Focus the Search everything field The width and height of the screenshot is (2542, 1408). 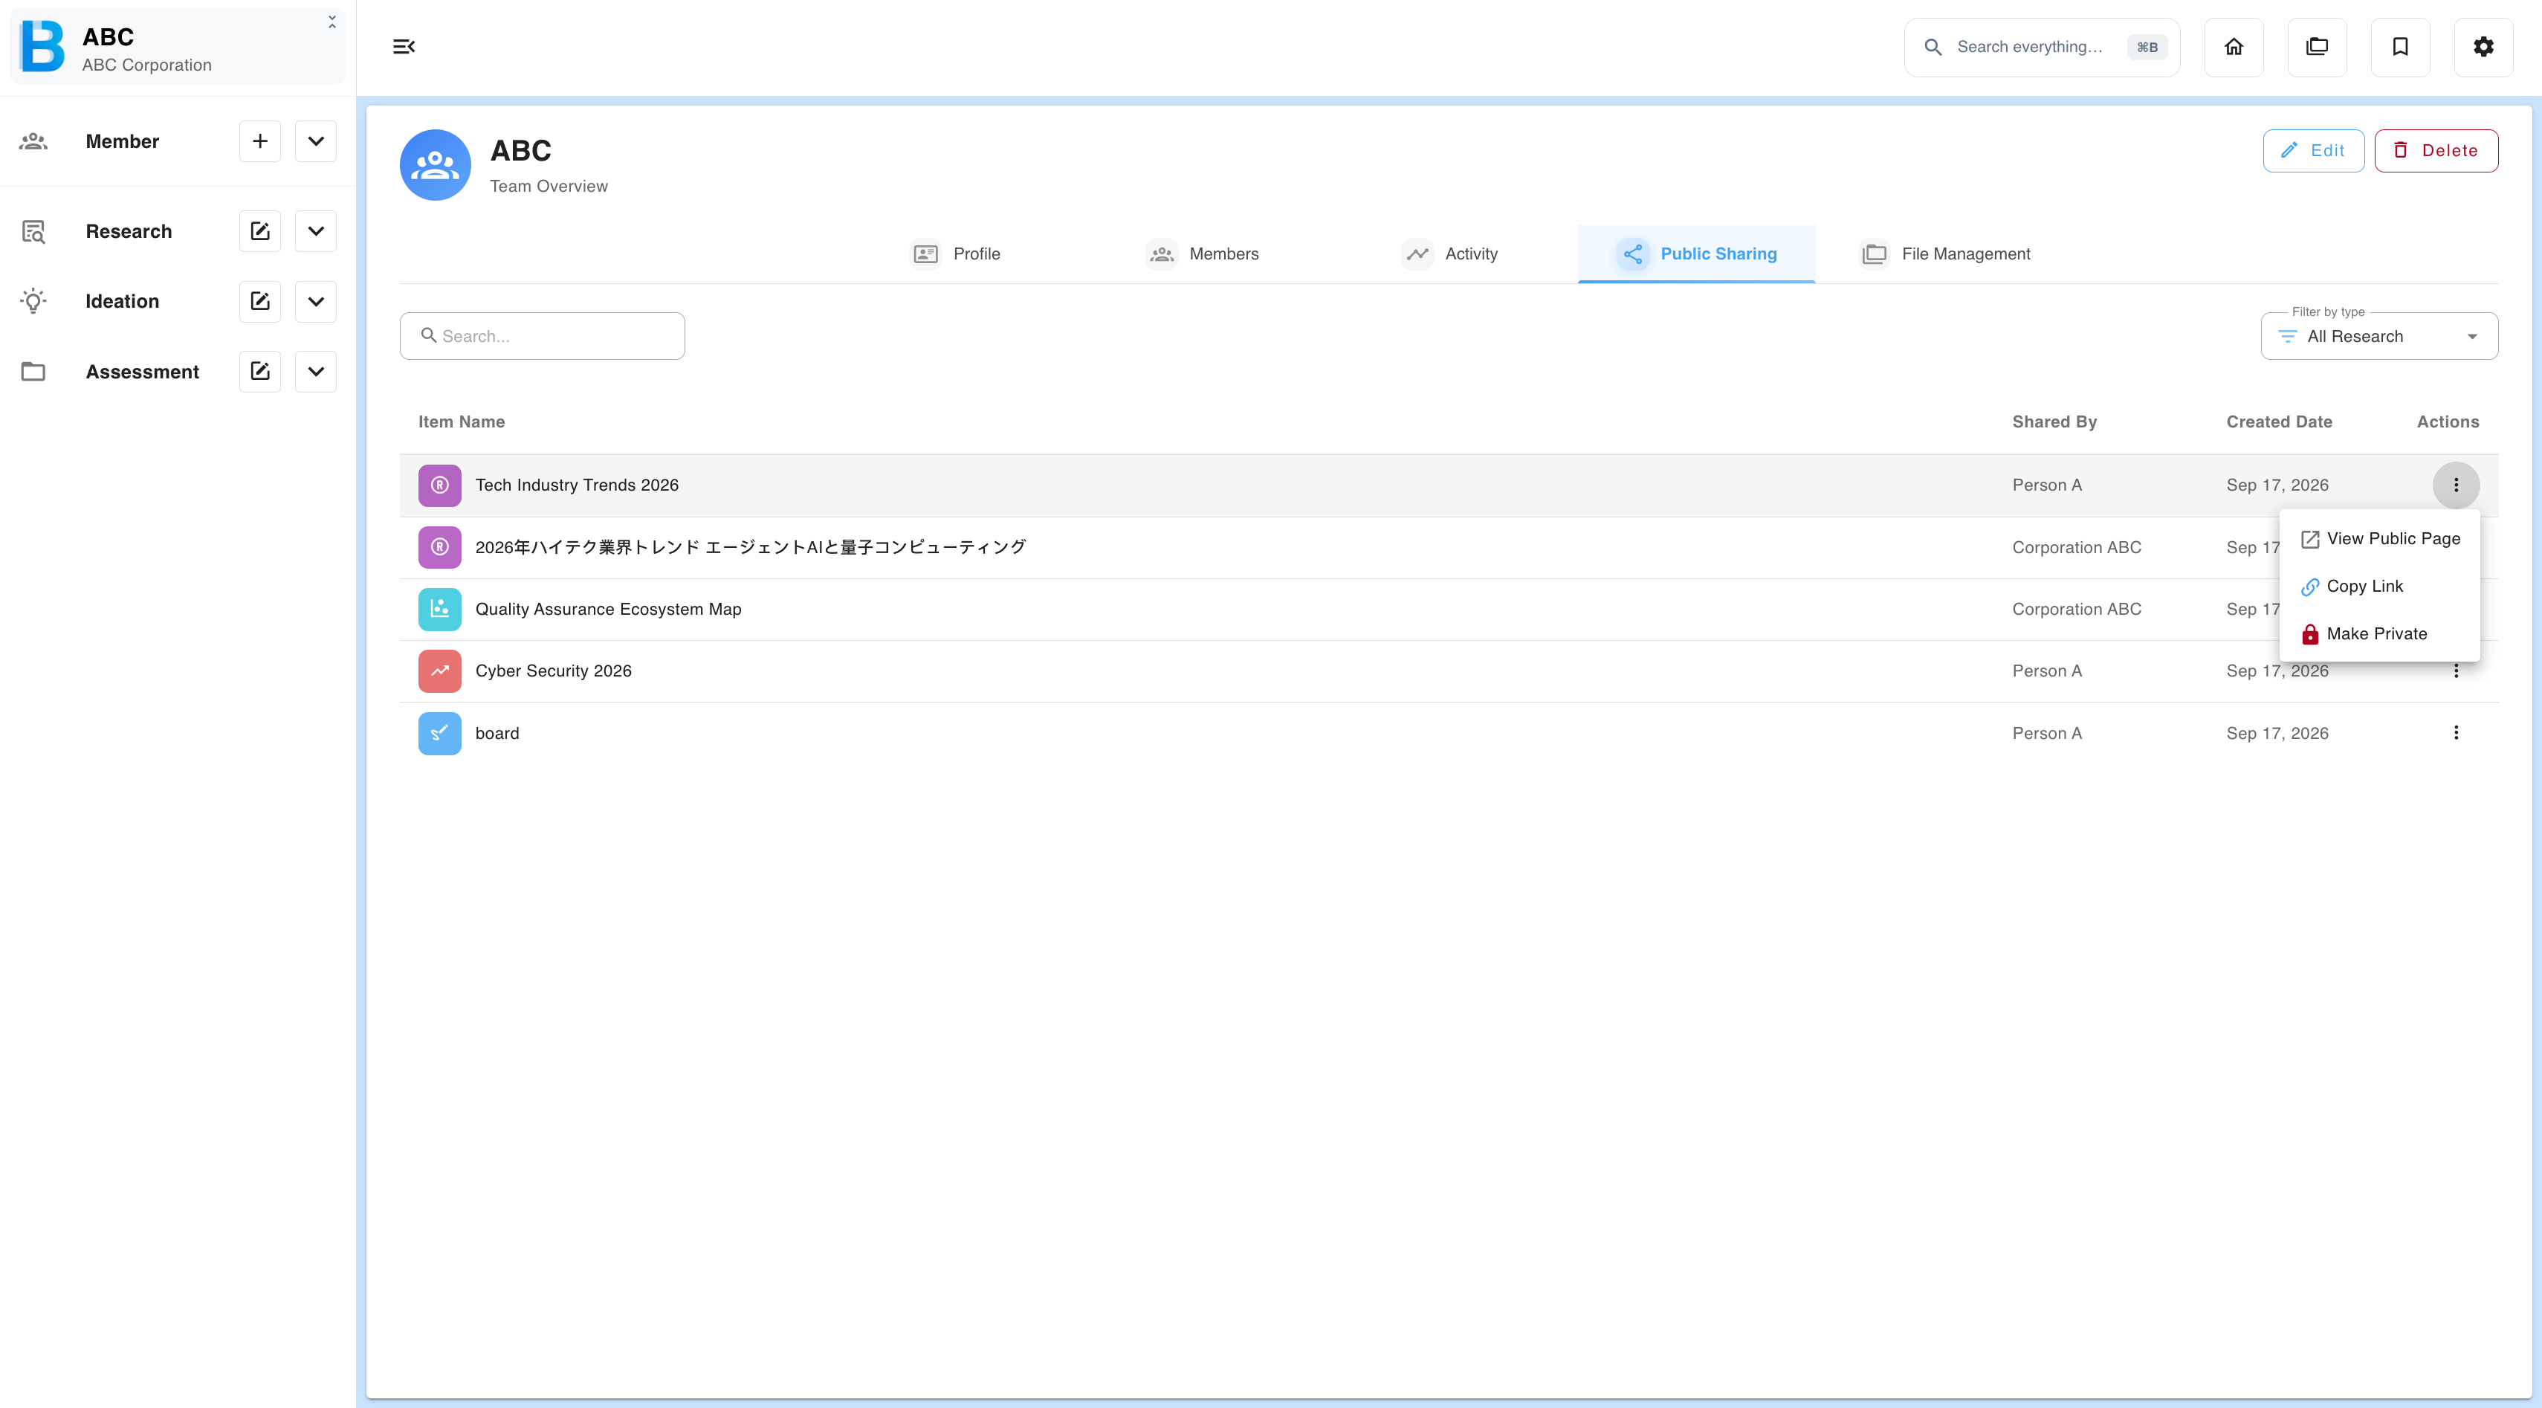[2042, 46]
